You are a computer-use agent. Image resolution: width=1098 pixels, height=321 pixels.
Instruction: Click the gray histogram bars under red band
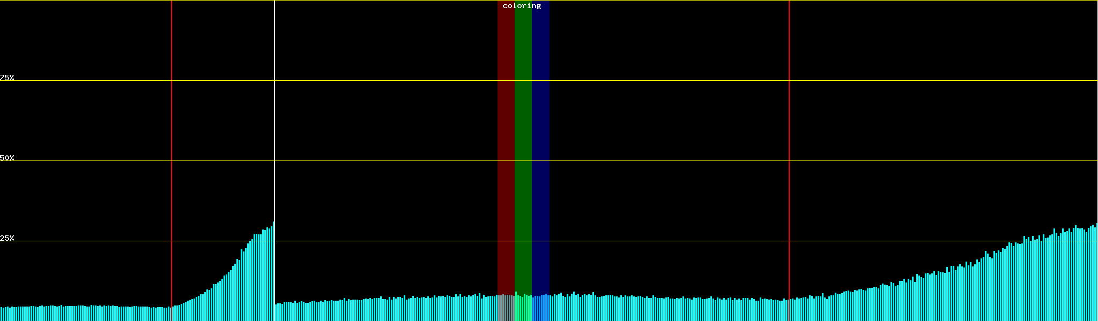pyautogui.click(x=506, y=308)
